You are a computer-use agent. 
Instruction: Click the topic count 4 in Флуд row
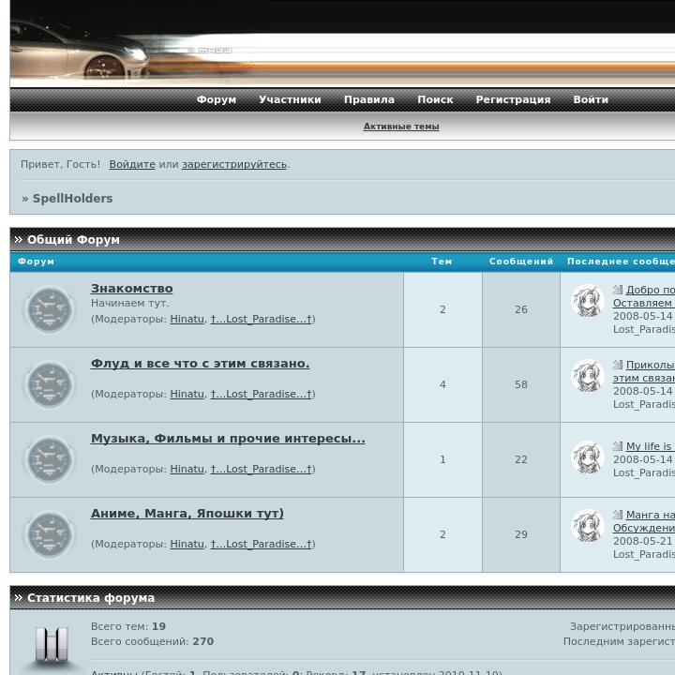point(442,384)
